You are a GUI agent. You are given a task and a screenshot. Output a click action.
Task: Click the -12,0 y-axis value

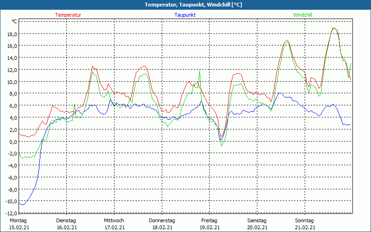[x=10, y=213]
